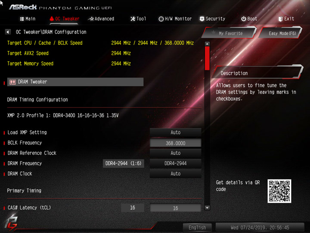Click the DRAM Tweaker memory icon
Viewport: 310px width, 233px height.
(x=12, y=82)
